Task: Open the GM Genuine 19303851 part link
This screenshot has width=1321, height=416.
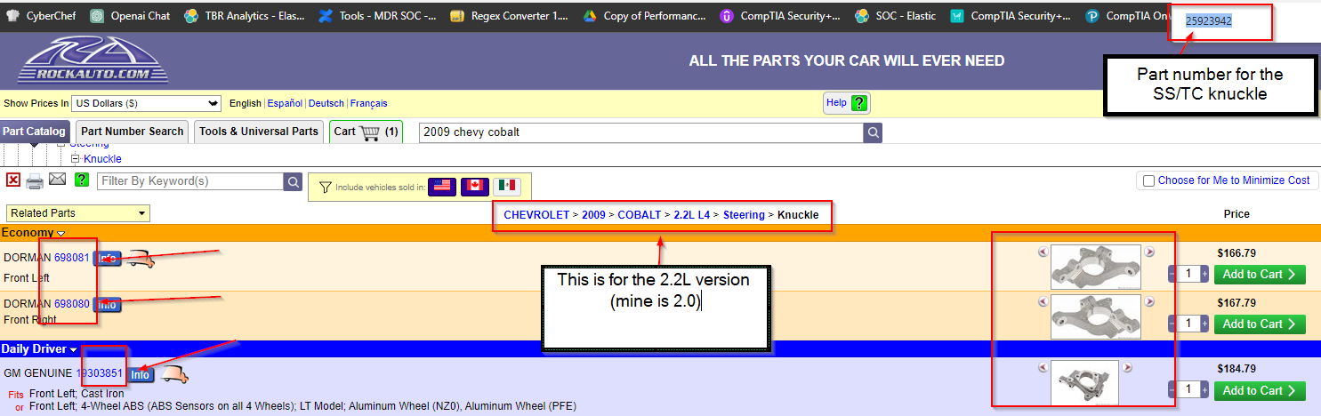Action: tap(100, 374)
